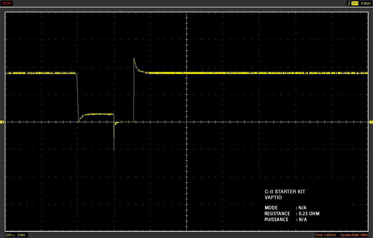
Task: Click the channel 1 ground marker arrow
Action: 2,122
